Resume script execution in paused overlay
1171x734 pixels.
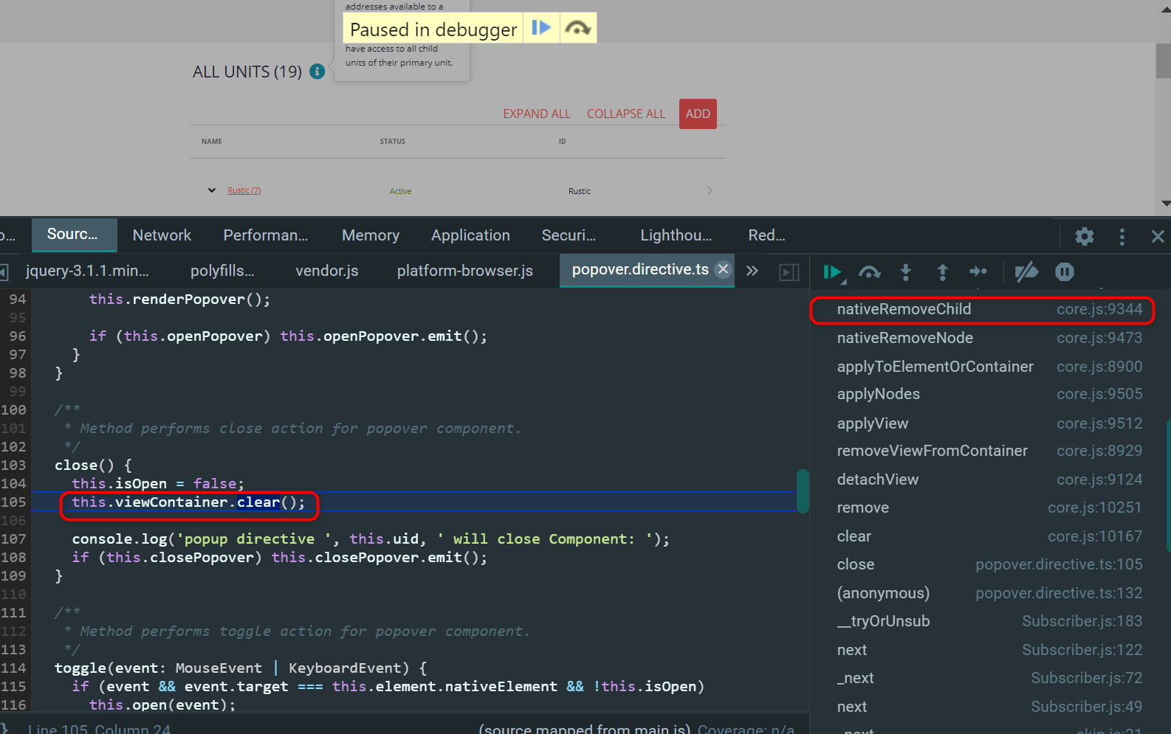[x=541, y=28]
